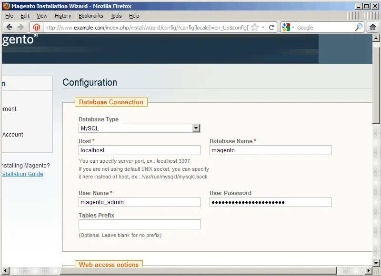Viewport: 381px width, 276px height.
Task: Open the Help menu
Action: tap(134, 16)
